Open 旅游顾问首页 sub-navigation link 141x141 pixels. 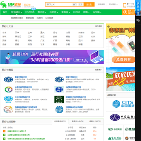[x=17, y=18]
